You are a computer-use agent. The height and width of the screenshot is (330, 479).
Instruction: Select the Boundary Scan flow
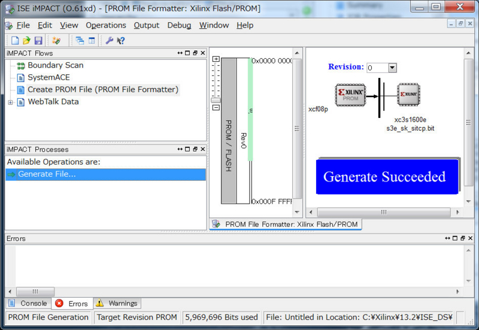pyautogui.click(x=55, y=65)
